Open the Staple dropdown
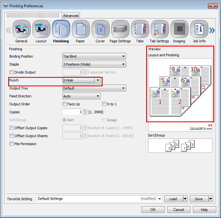Viewport: 221px width, 218px height. (94, 64)
